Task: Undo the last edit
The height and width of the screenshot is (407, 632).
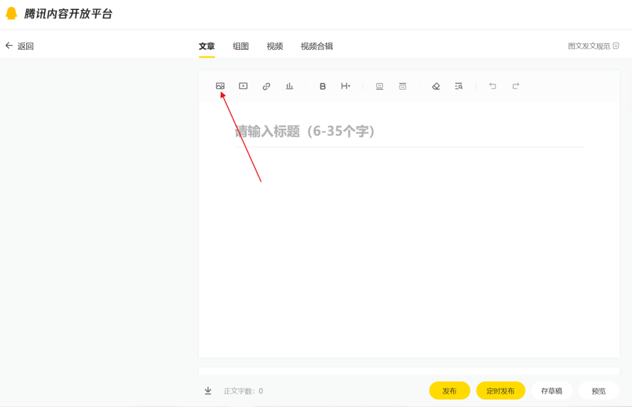Action: point(493,86)
